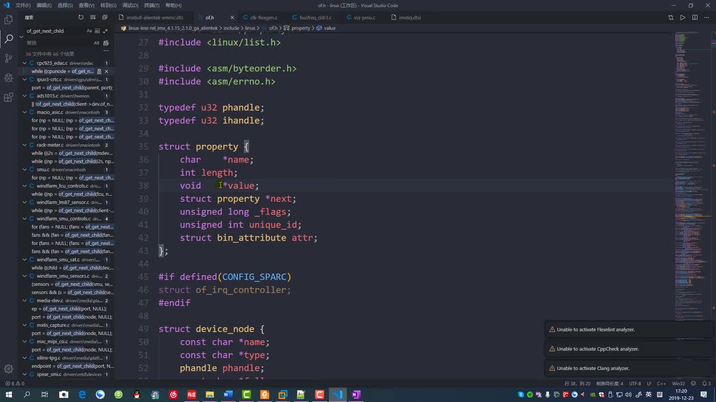Open match ep = of_get_next_child(port, NULL);

coord(69,309)
